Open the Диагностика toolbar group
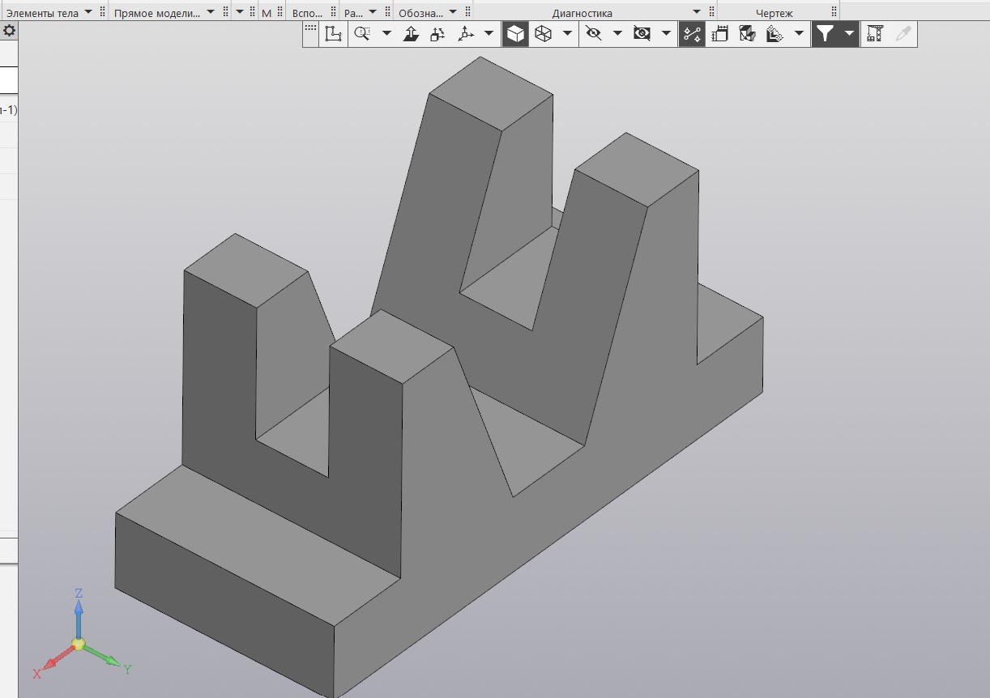This screenshot has width=990, height=698. coord(582,13)
